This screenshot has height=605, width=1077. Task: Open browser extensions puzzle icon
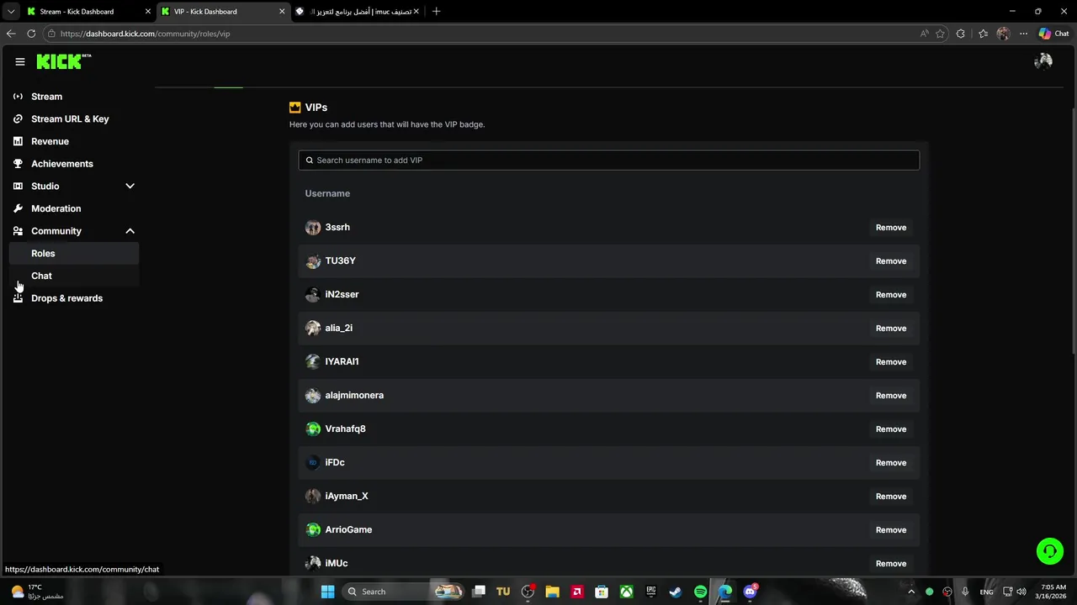[961, 34]
